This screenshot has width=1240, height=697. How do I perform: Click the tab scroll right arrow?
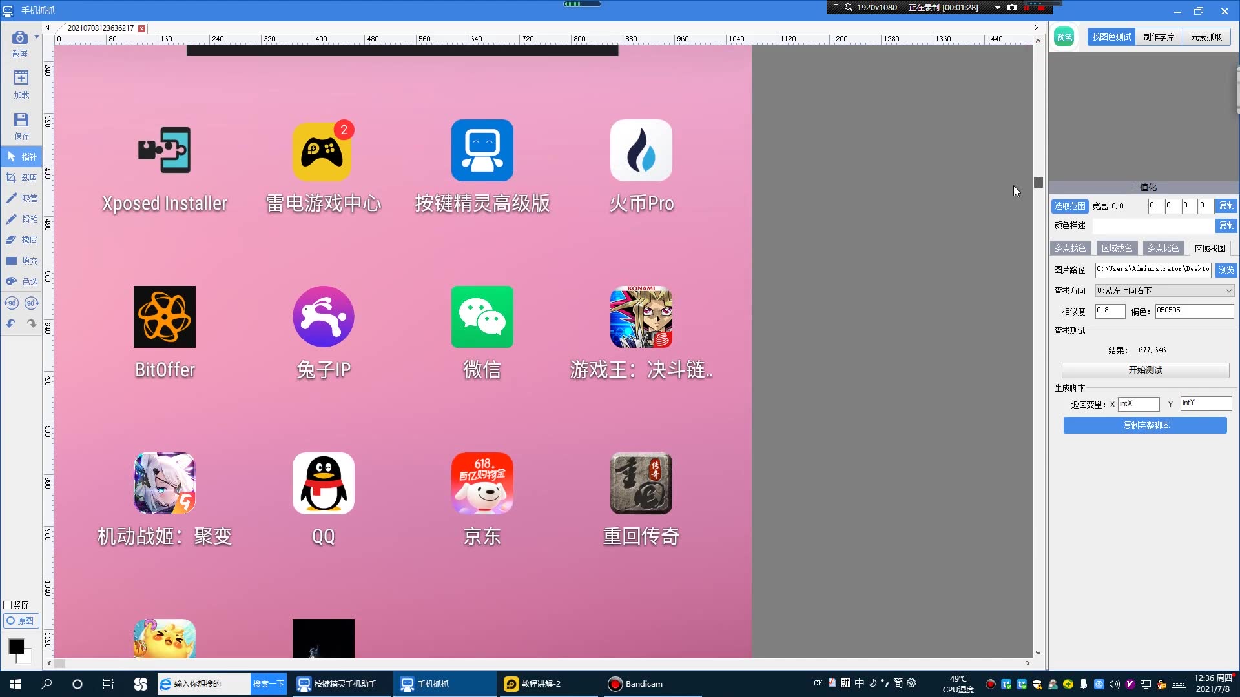(1036, 28)
